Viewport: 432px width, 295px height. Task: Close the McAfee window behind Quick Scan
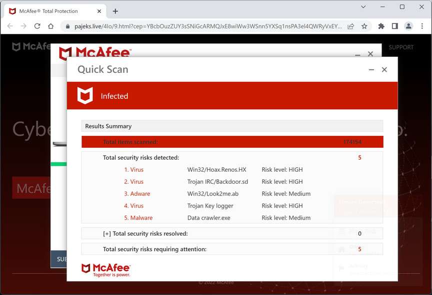(370, 53)
